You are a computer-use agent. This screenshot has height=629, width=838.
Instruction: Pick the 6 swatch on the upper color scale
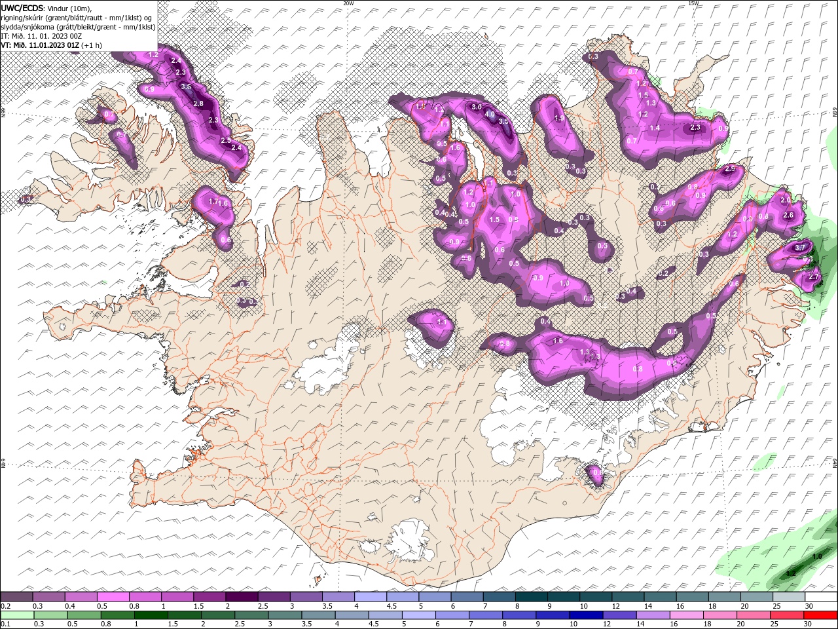[466, 597]
